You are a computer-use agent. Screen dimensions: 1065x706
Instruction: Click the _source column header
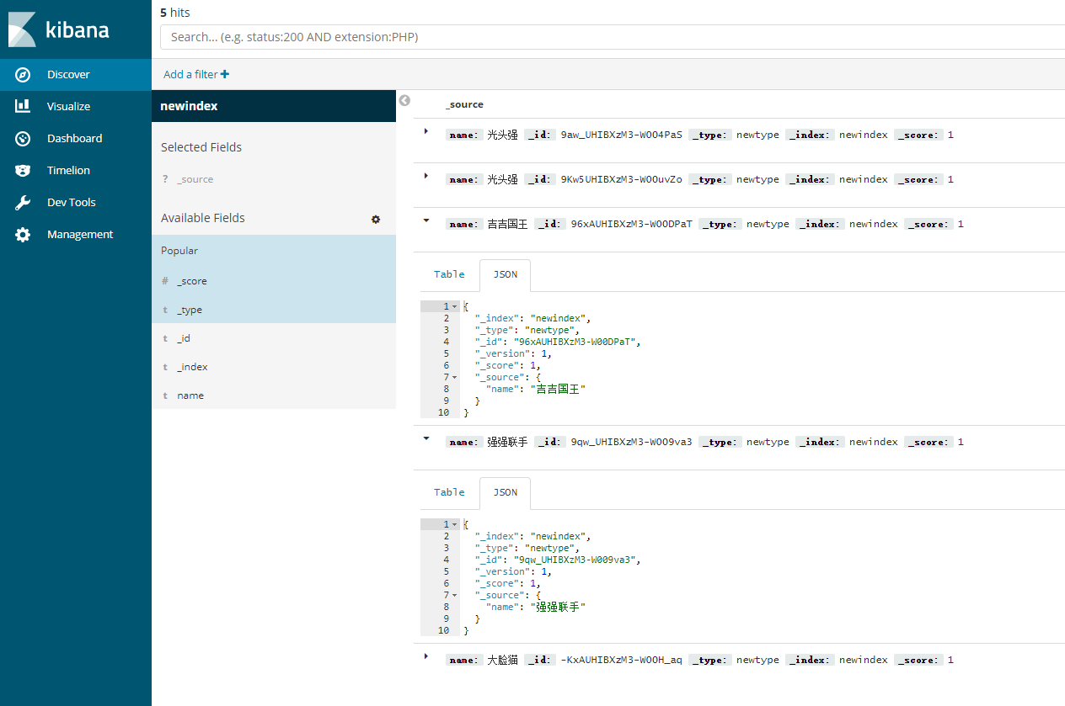pos(464,104)
